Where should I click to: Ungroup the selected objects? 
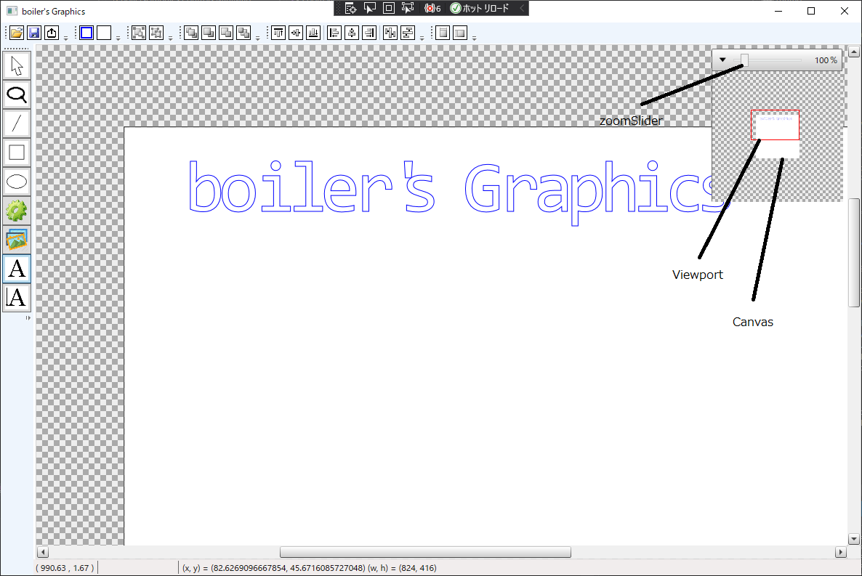tap(156, 33)
